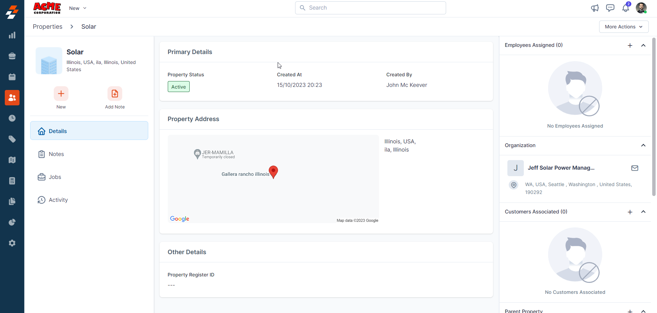The width and height of the screenshot is (657, 313).
Task: Click the organization avatar letter J
Action: pyautogui.click(x=515, y=168)
